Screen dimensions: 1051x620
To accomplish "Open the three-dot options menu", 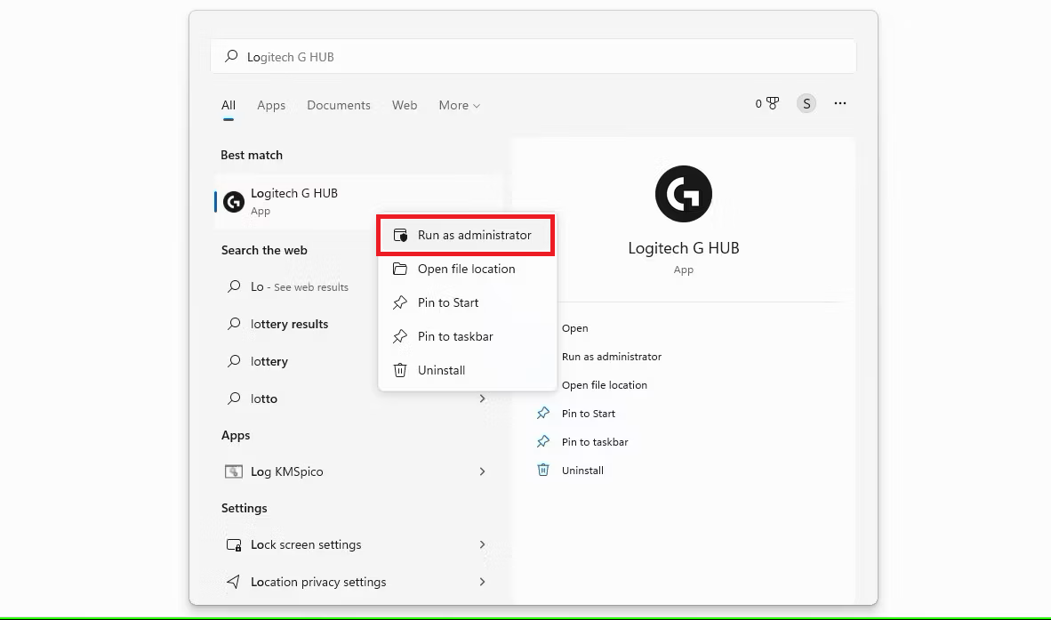I will pos(839,104).
